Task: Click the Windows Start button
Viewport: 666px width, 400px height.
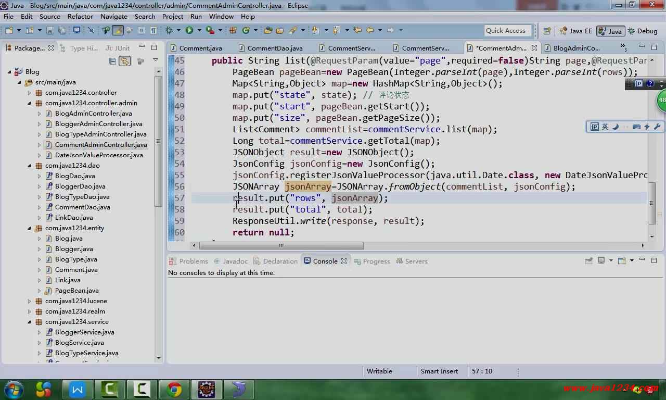Action: tap(14, 389)
